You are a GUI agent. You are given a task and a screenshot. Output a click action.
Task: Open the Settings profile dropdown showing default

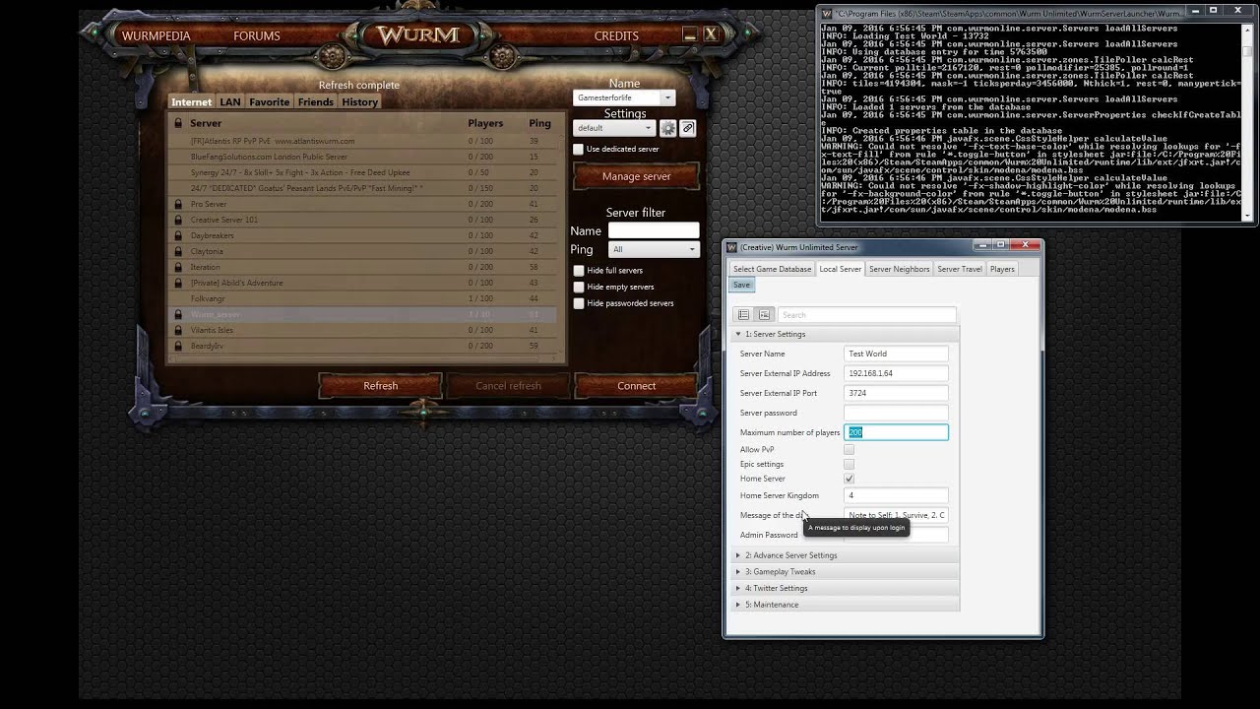tap(614, 128)
